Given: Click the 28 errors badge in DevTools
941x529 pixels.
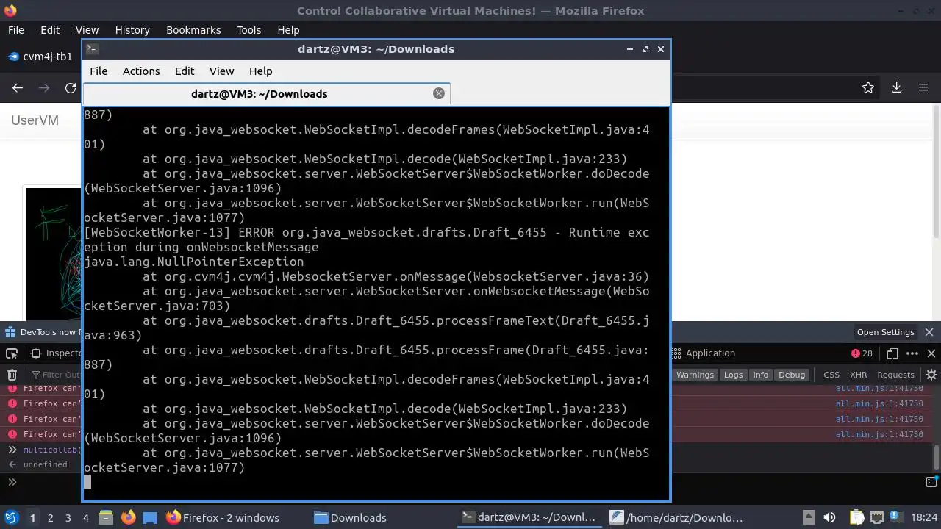Looking at the screenshot, I should 862,353.
